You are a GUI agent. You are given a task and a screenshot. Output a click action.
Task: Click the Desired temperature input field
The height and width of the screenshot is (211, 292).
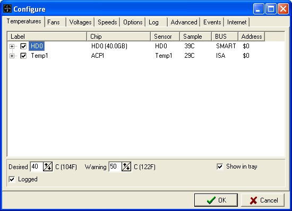pos(37,166)
